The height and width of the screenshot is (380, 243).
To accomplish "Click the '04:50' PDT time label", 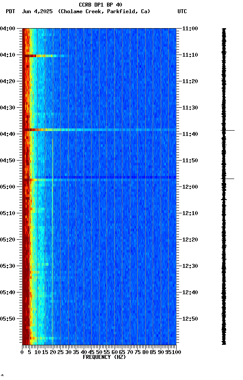I will pyautogui.click(x=7, y=161).
